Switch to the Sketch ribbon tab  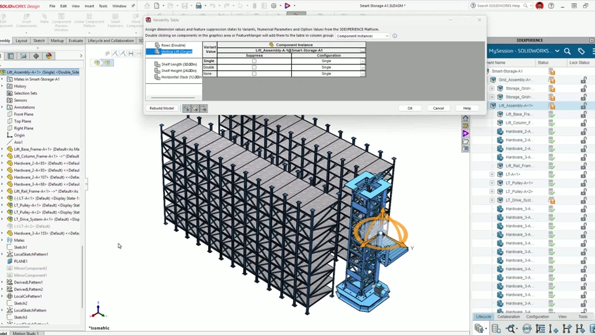point(39,41)
